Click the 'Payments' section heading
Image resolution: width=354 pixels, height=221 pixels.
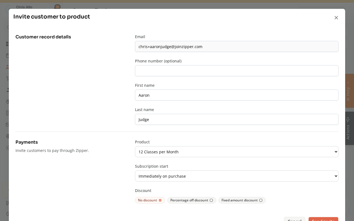[27, 142]
